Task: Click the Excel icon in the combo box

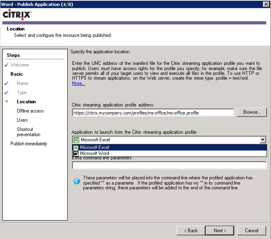Action: click(x=76, y=140)
